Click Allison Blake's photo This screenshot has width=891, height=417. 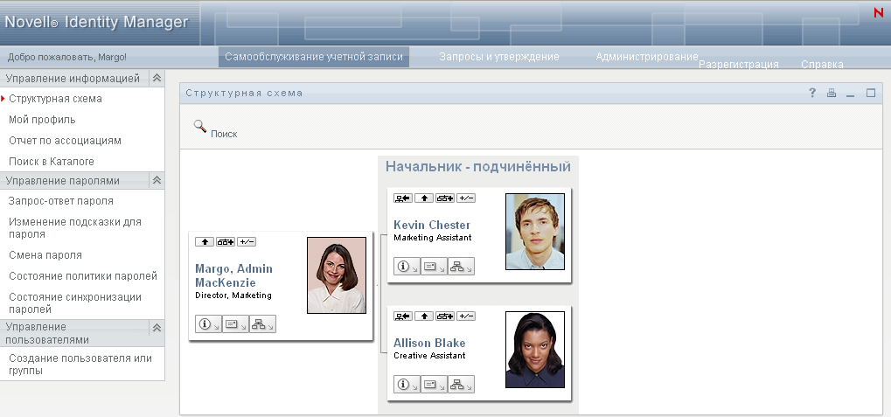point(535,350)
